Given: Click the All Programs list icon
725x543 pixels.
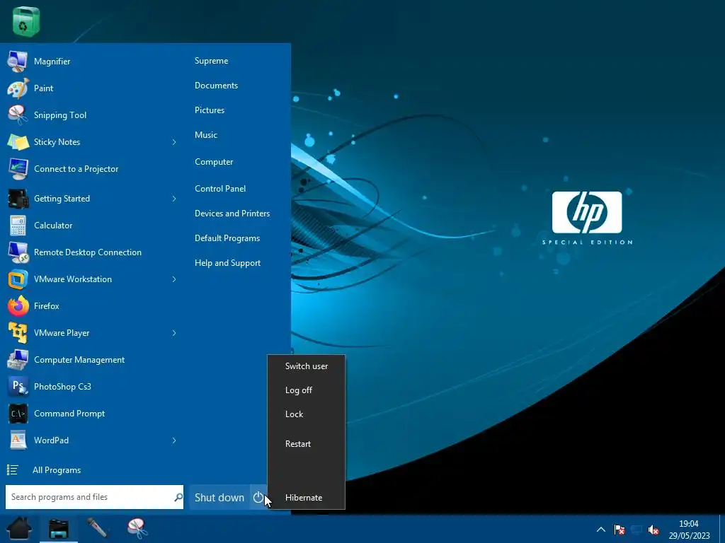Looking at the screenshot, I should coord(12,470).
